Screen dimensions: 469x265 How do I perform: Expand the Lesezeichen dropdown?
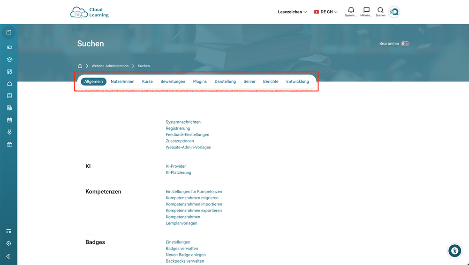tap(292, 12)
